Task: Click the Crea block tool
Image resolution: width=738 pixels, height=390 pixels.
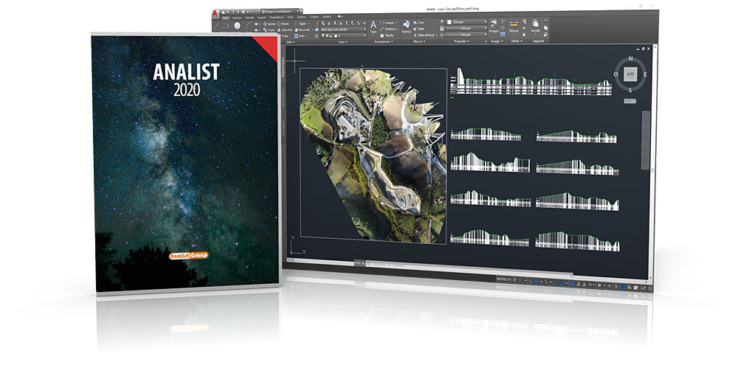Action: click(x=419, y=23)
